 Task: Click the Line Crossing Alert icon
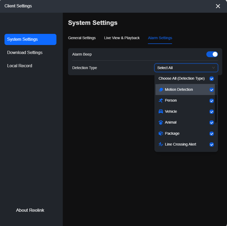[x=161, y=144]
